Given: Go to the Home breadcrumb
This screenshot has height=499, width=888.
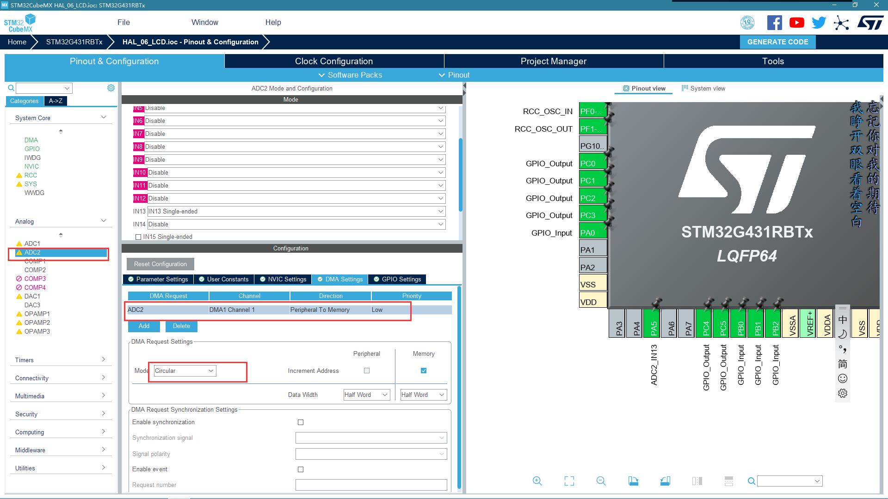Looking at the screenshot, I should point(17,42).
